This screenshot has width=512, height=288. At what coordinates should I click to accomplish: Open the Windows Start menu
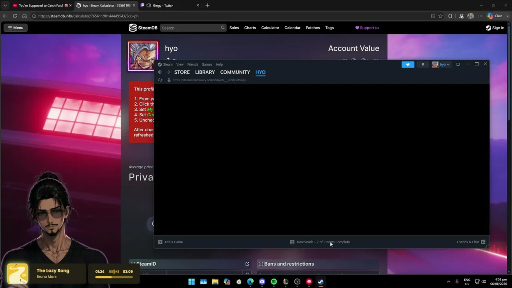tap(192, 282)
